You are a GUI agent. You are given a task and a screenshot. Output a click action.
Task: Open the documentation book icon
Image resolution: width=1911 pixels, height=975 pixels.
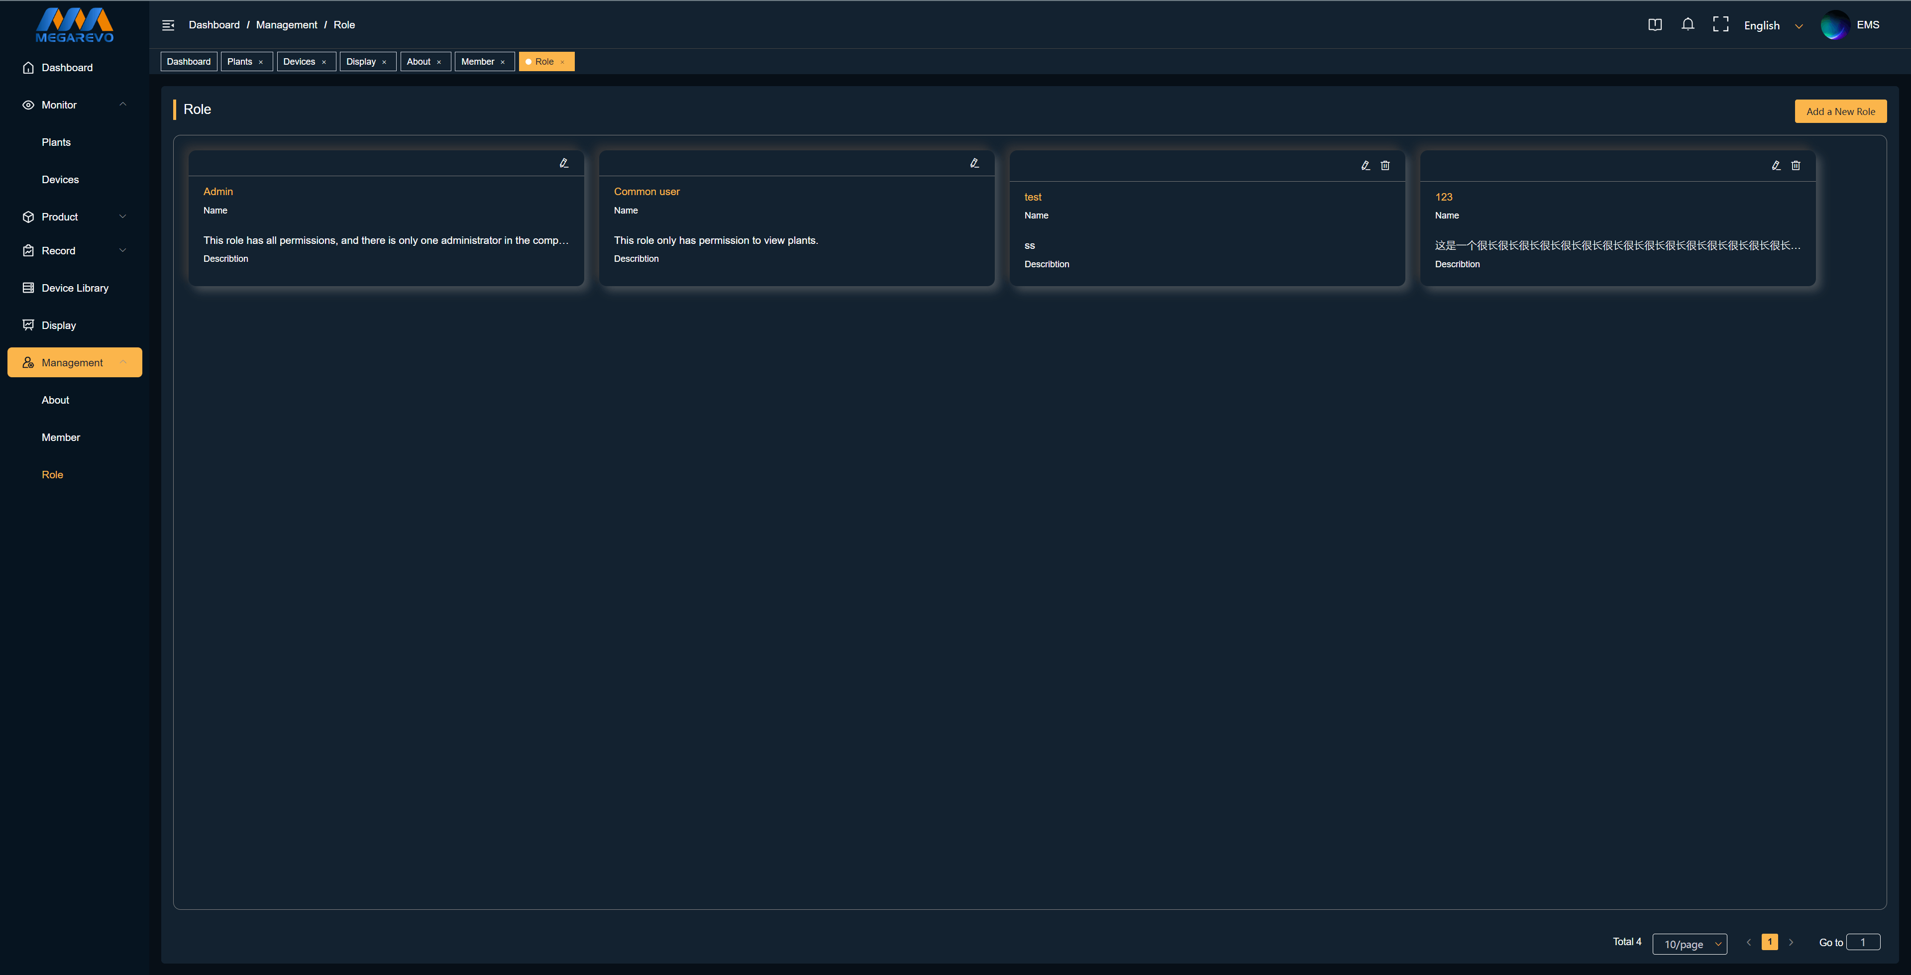1654,24
